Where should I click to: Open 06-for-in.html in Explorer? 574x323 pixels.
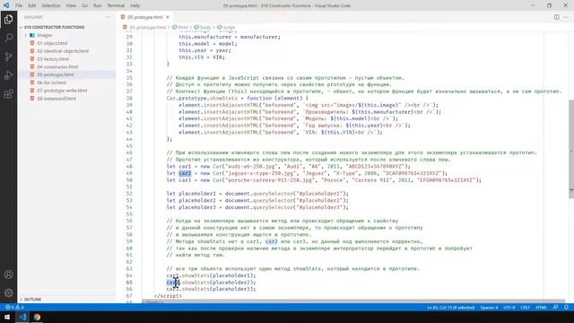[52, 83]
